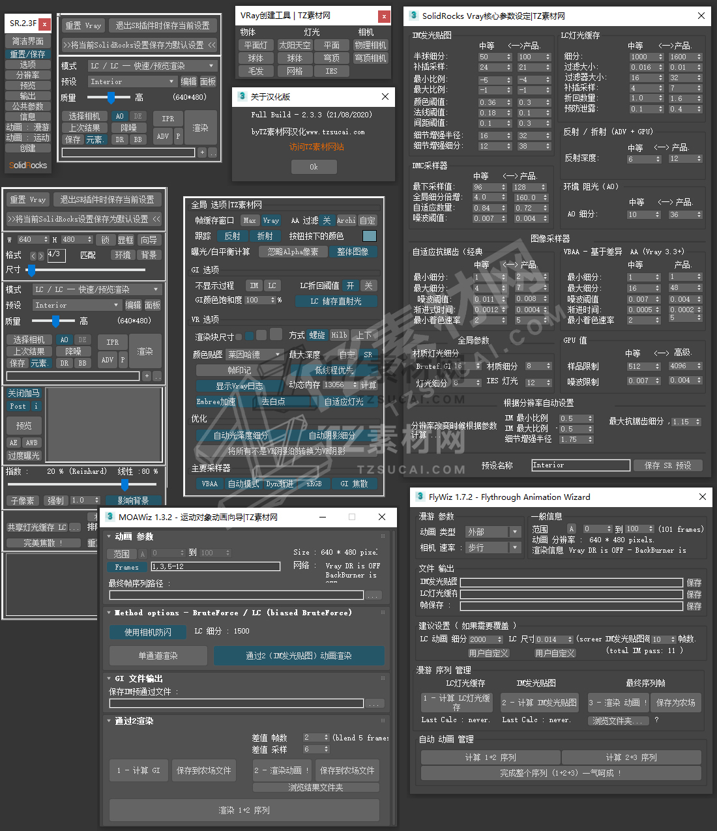Screen dimensions: 717x831
Task: Click 渲染 1+2 序列 in MOAWiz
Action: click(x=244, y=810)
